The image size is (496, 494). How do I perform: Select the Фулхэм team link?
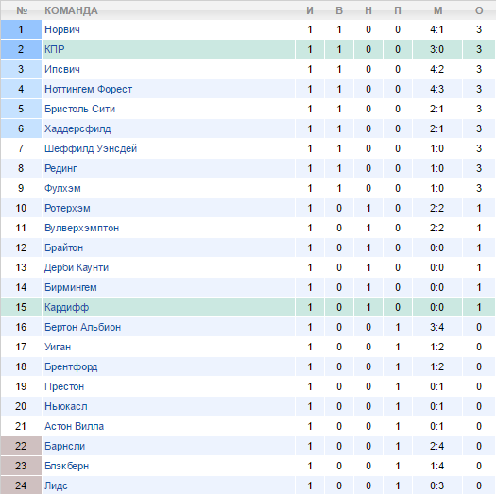pos(62,188)
